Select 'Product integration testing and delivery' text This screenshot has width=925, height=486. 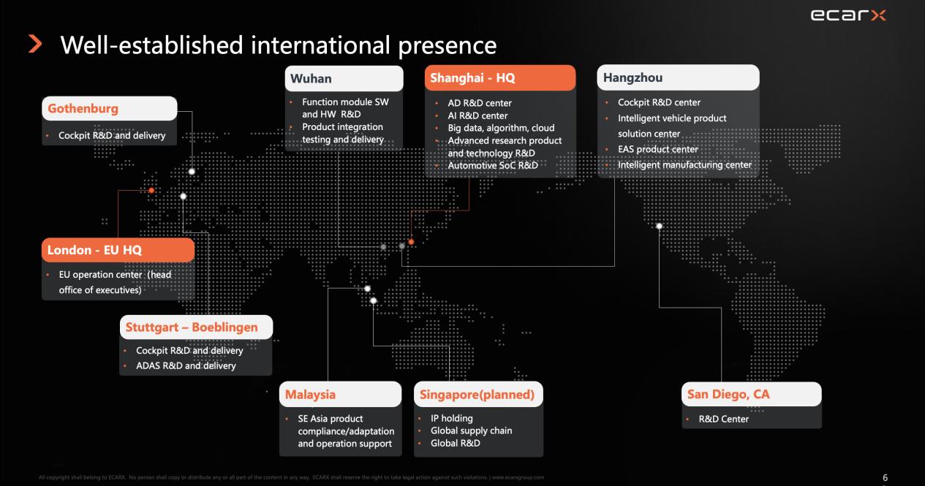(x=343, y=133)
